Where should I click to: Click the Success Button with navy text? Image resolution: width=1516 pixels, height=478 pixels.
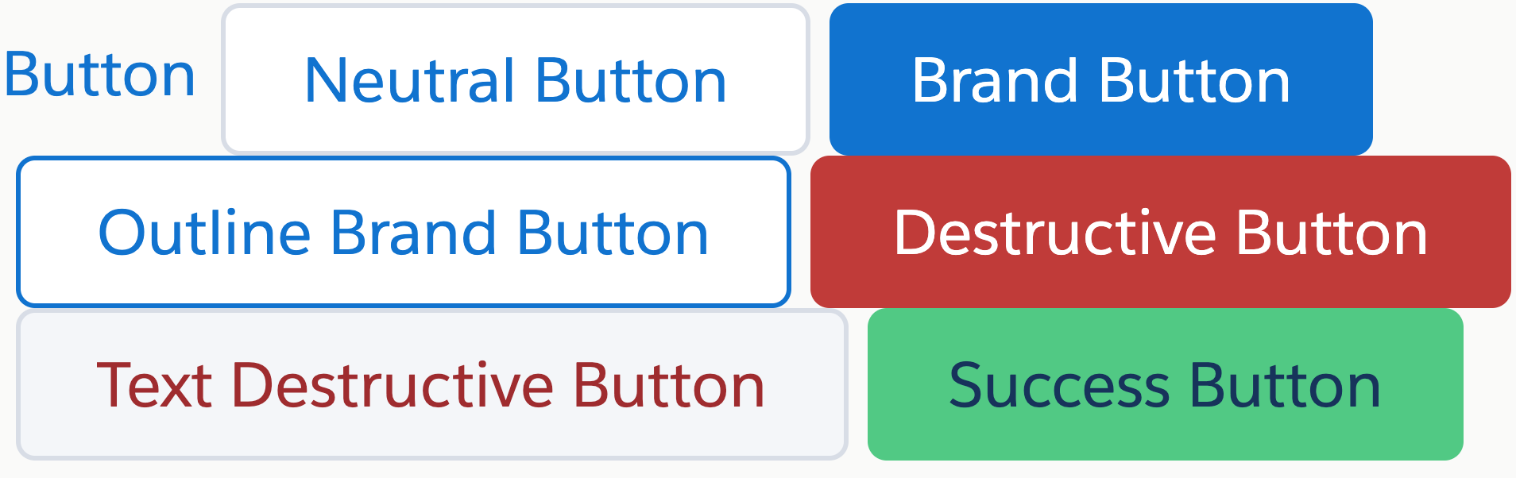coord(1166,384)
